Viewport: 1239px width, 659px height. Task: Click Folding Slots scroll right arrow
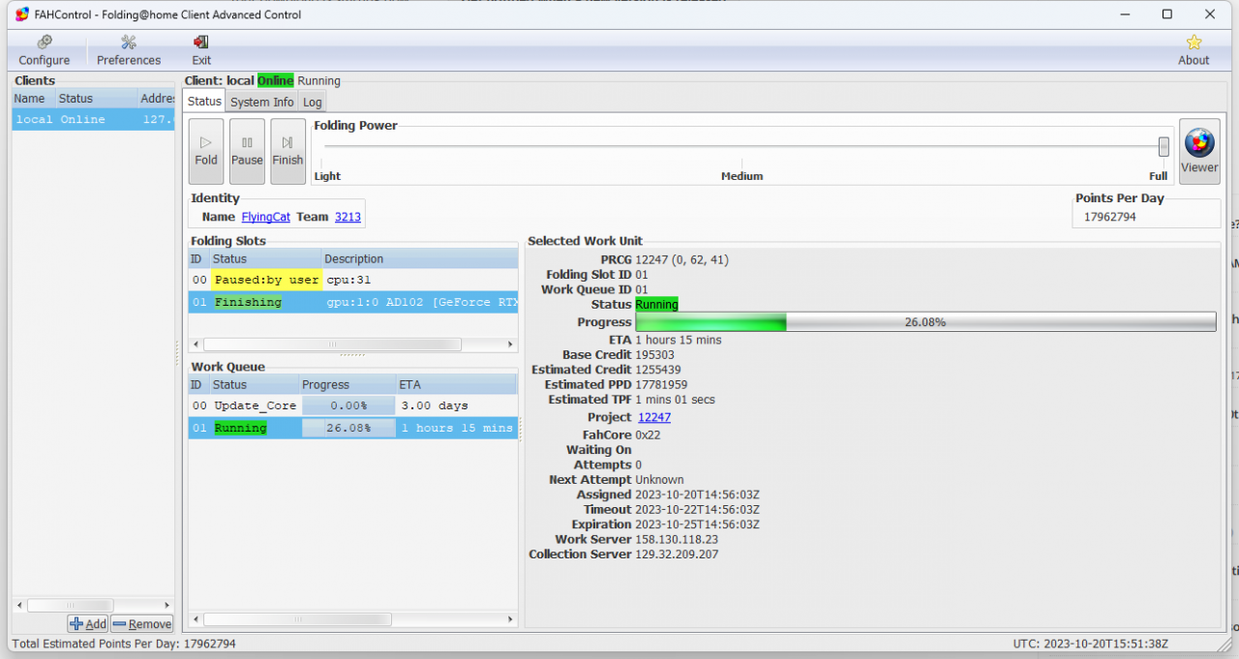pyautogui.click(x=511, y=344)
